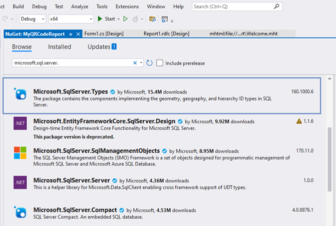Click the deprecated warning triangle by 1.1.6
The image size is (336, 226).
299,121
